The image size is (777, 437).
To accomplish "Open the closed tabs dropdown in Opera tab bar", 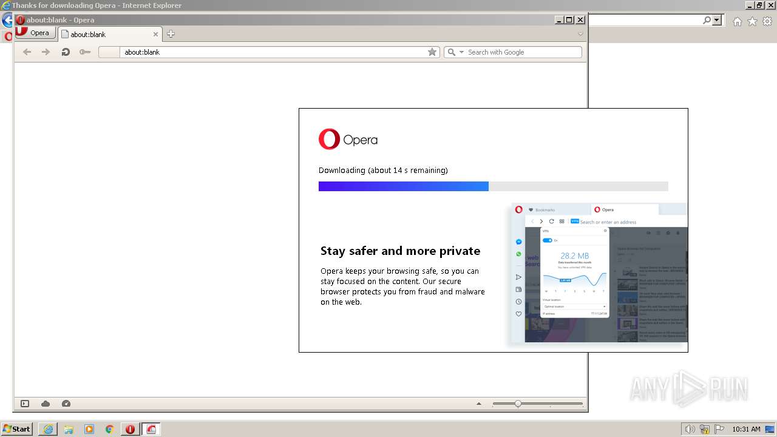I will tap(580, 34).
